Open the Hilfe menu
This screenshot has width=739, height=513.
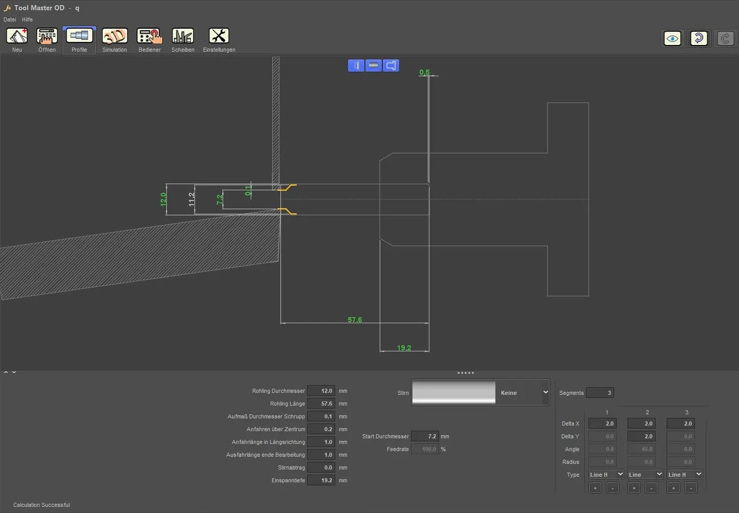pos(27,19)
